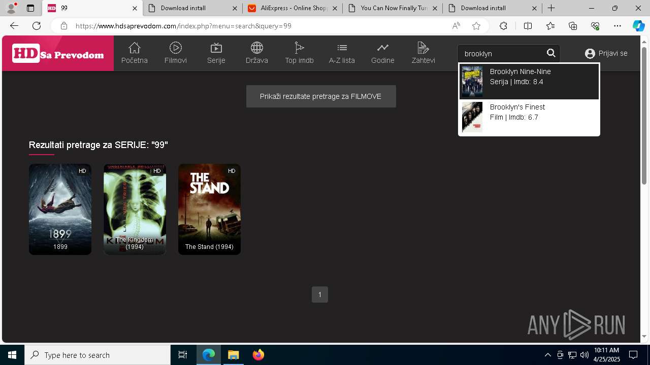
Task: Open the Serije section
Action: [x=216, y=53]
